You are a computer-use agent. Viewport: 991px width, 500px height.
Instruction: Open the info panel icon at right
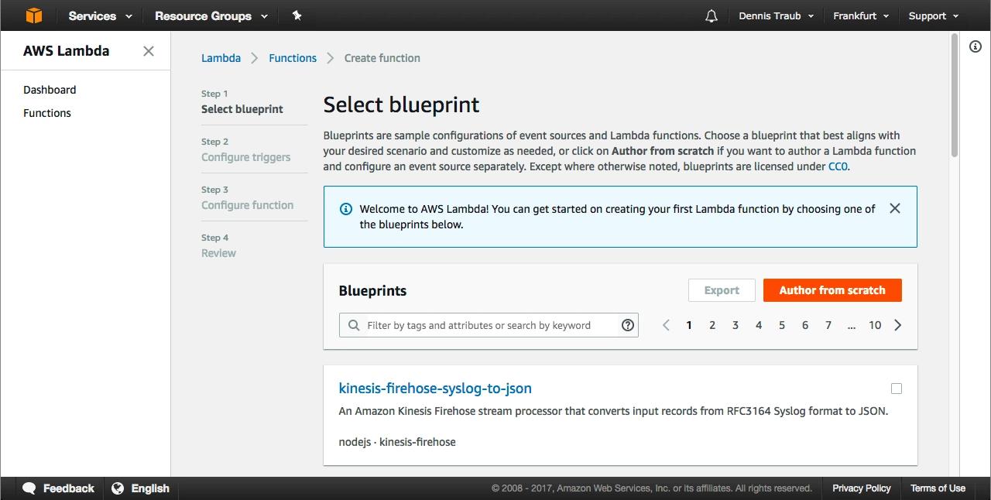click(x=976, y=46)
